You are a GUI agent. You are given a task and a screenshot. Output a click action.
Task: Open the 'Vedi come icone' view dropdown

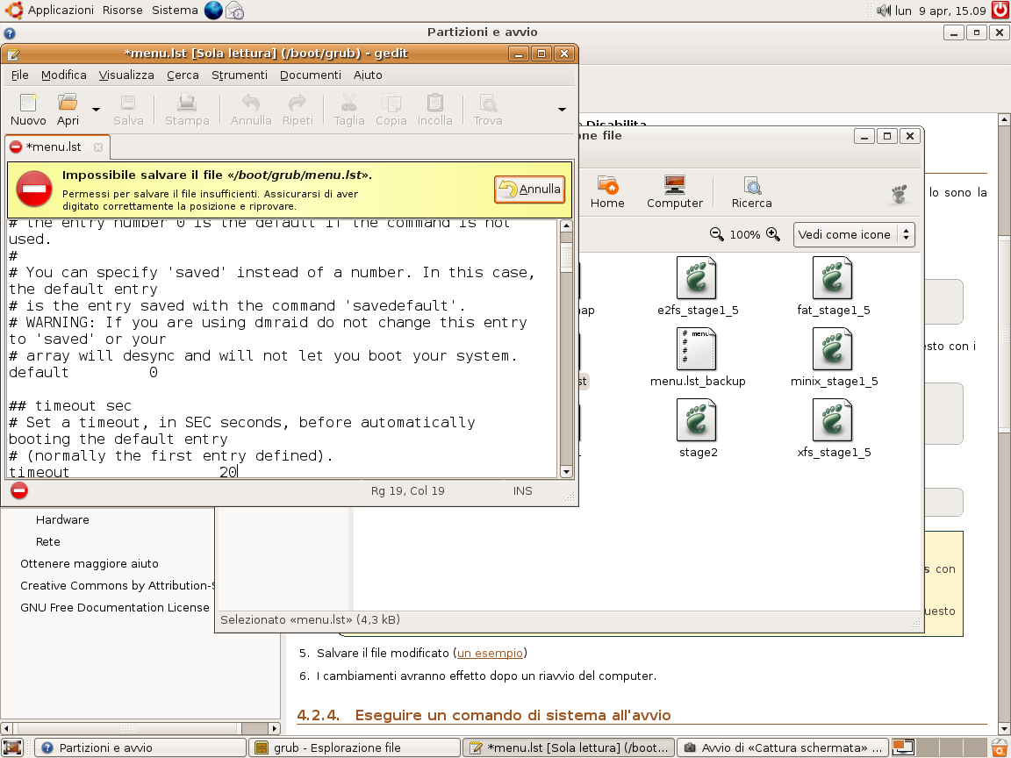pyautogui.click(x=854, y=234)
